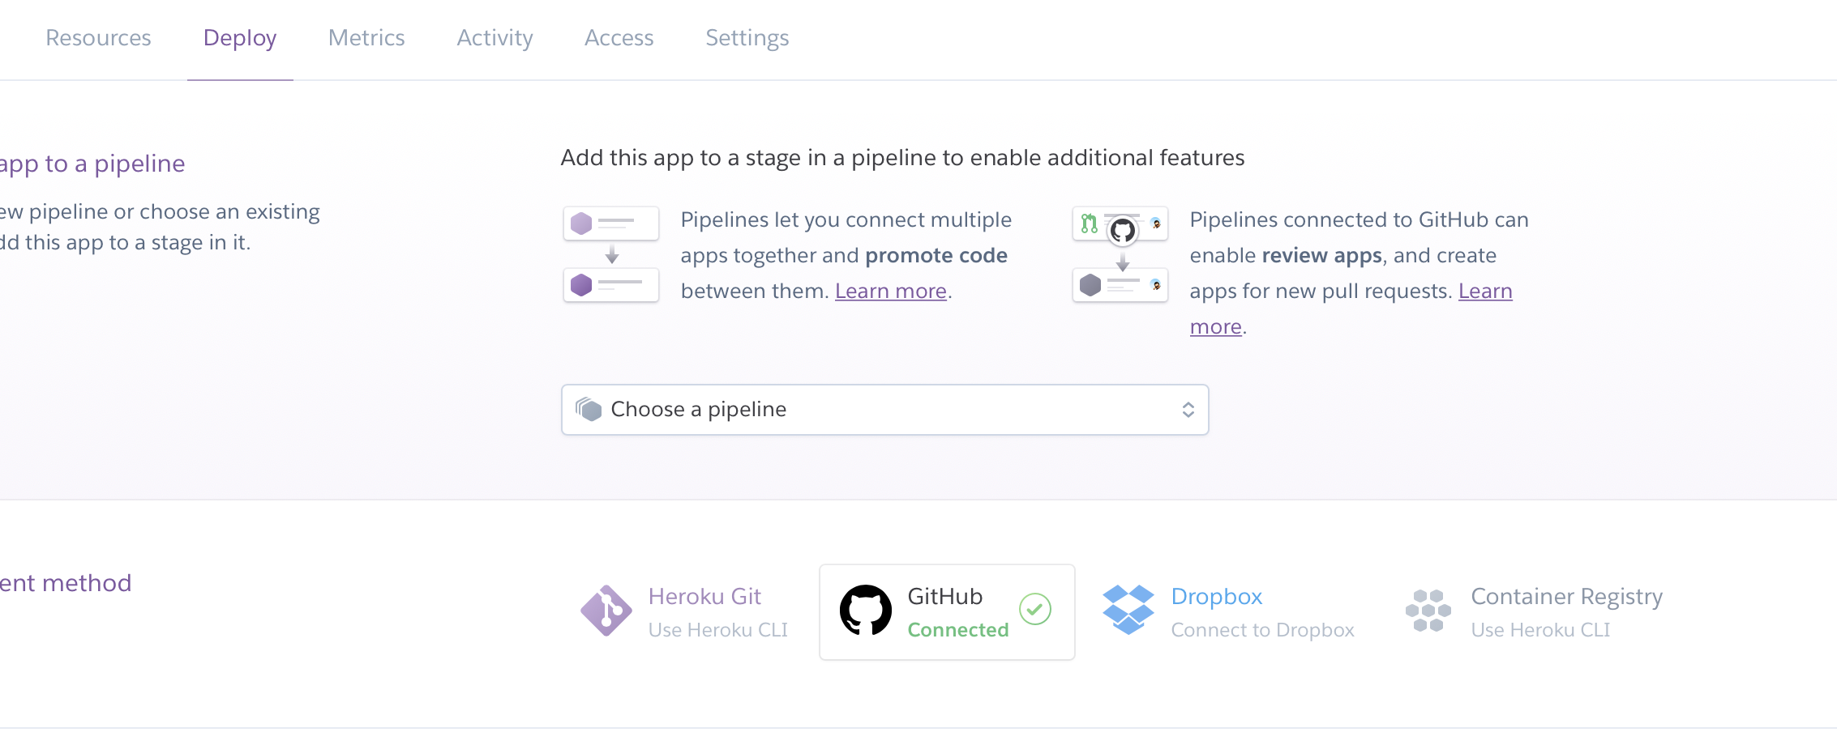The image size is (1837, 745).
Task: Click the Heroku Git diamond icon
Action: pos(606,611)
